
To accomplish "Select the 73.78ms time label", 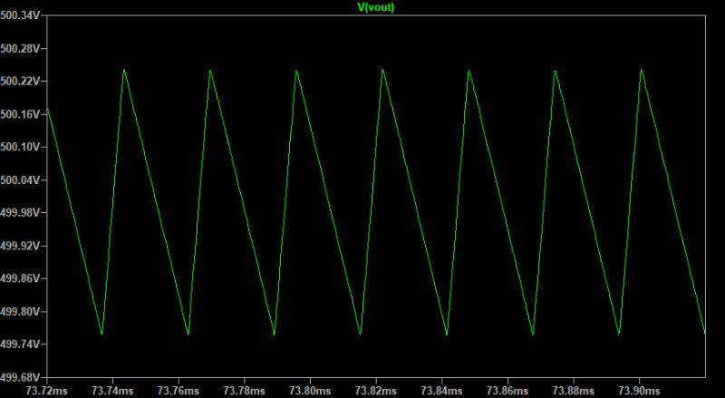I will 244,391.
